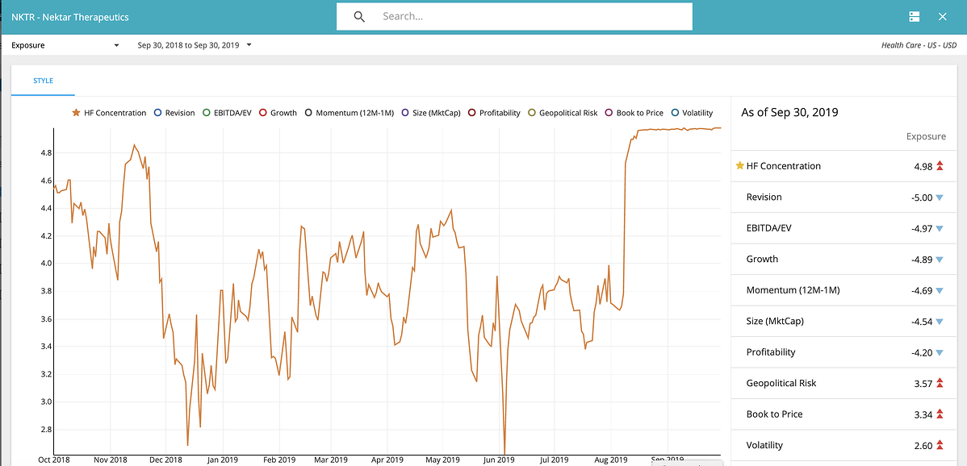
Task: Open the panel layout icon in header
Action: (x=915, y=17)
